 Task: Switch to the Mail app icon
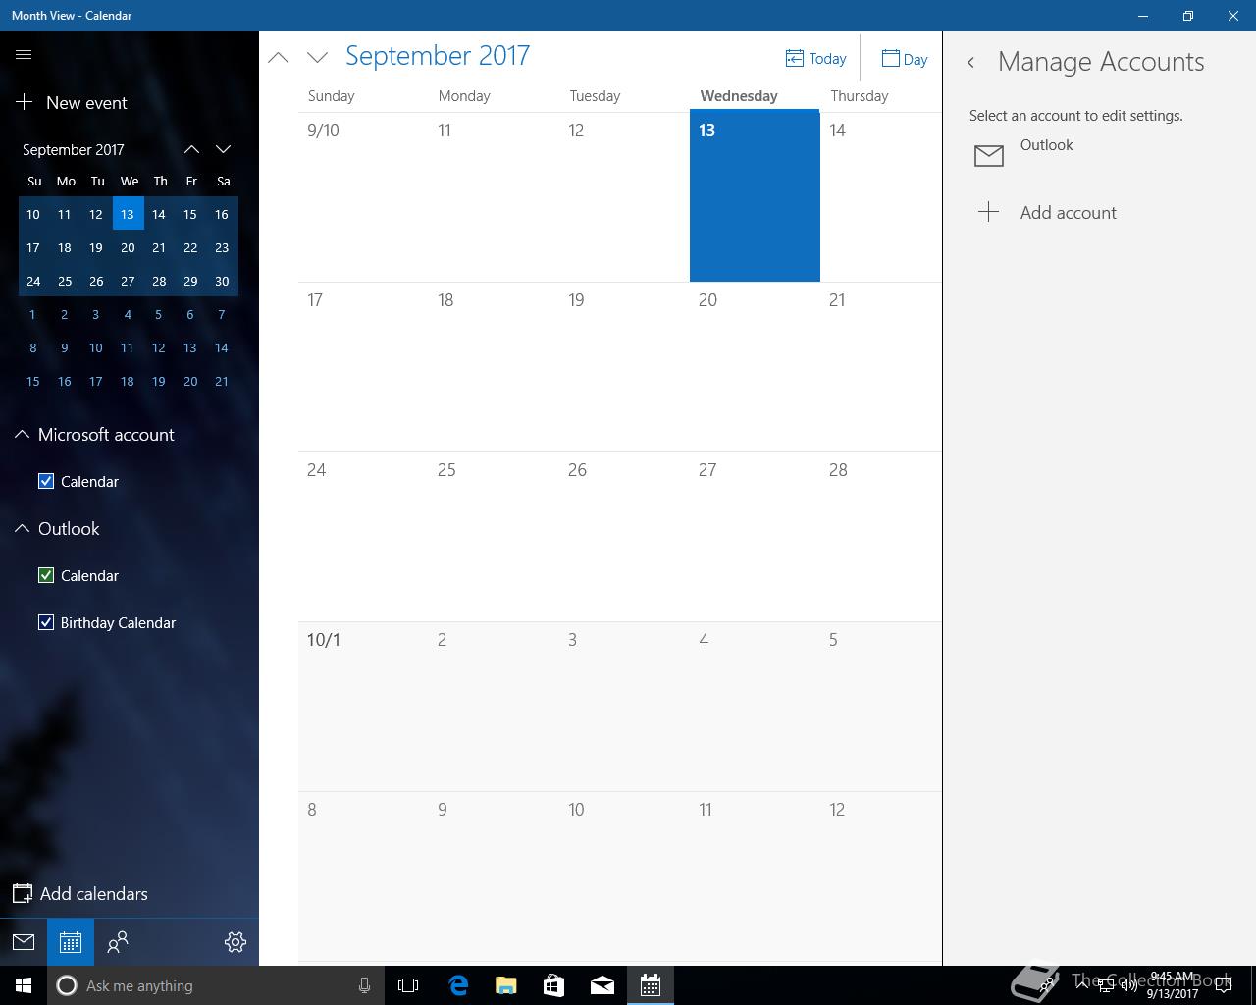[24, 942]
